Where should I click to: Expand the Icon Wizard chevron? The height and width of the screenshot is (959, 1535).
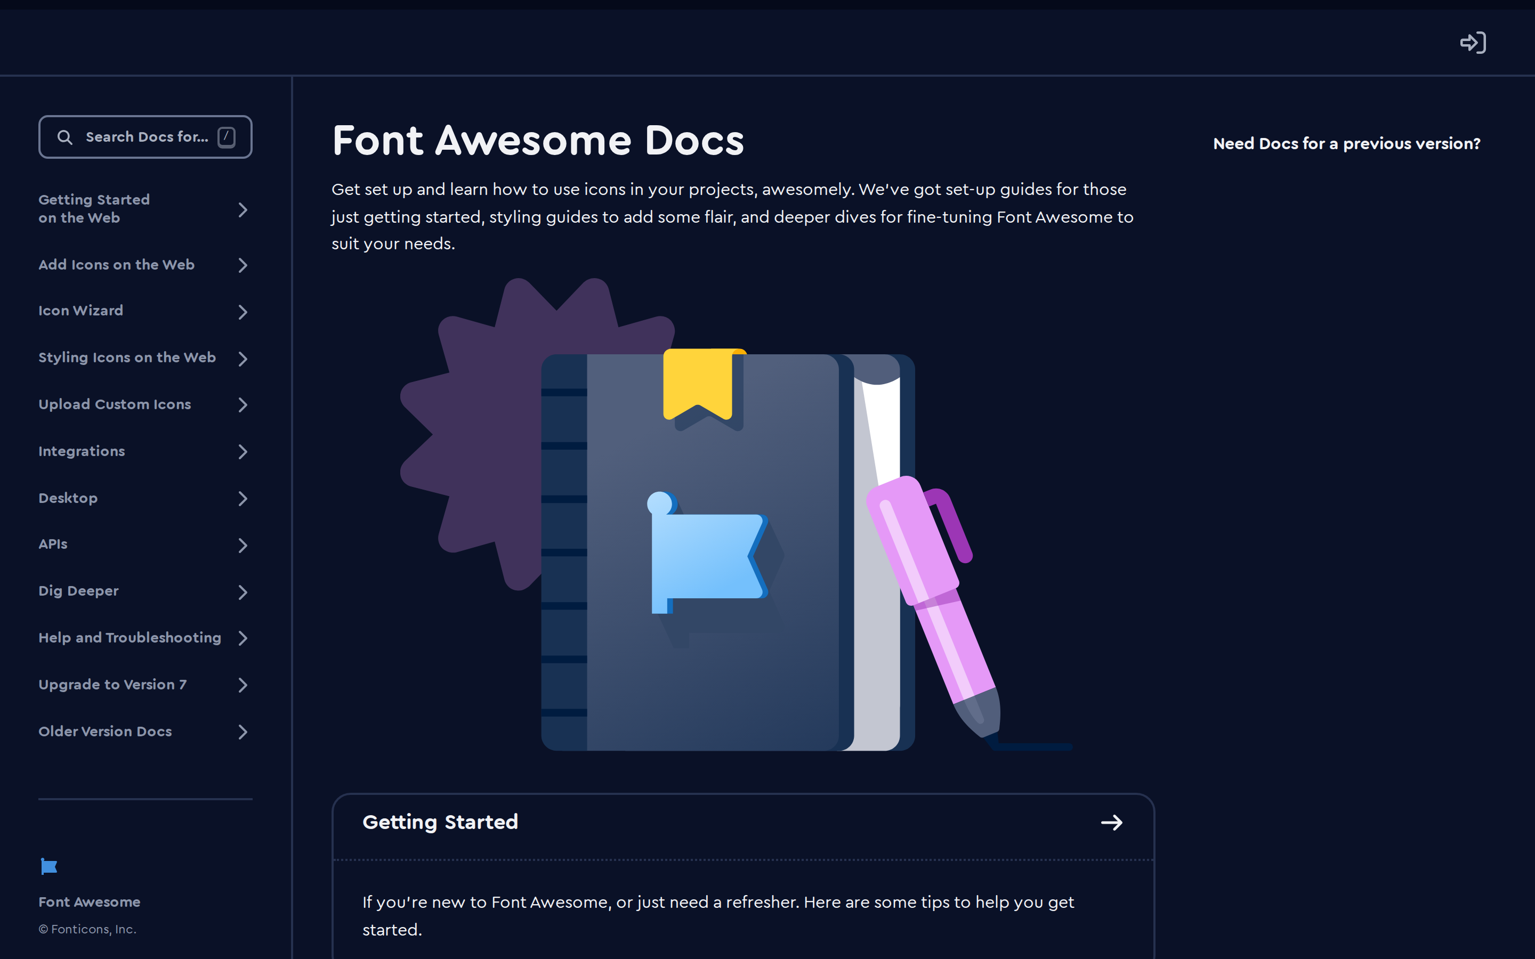(243, 312)
